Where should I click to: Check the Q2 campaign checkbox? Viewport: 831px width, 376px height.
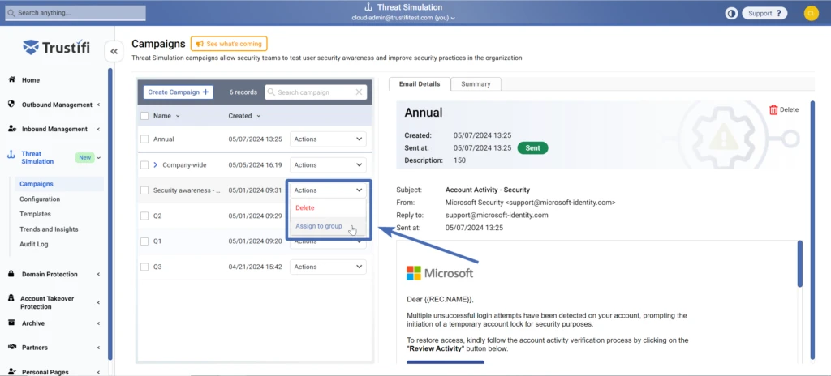pos(144,216)
